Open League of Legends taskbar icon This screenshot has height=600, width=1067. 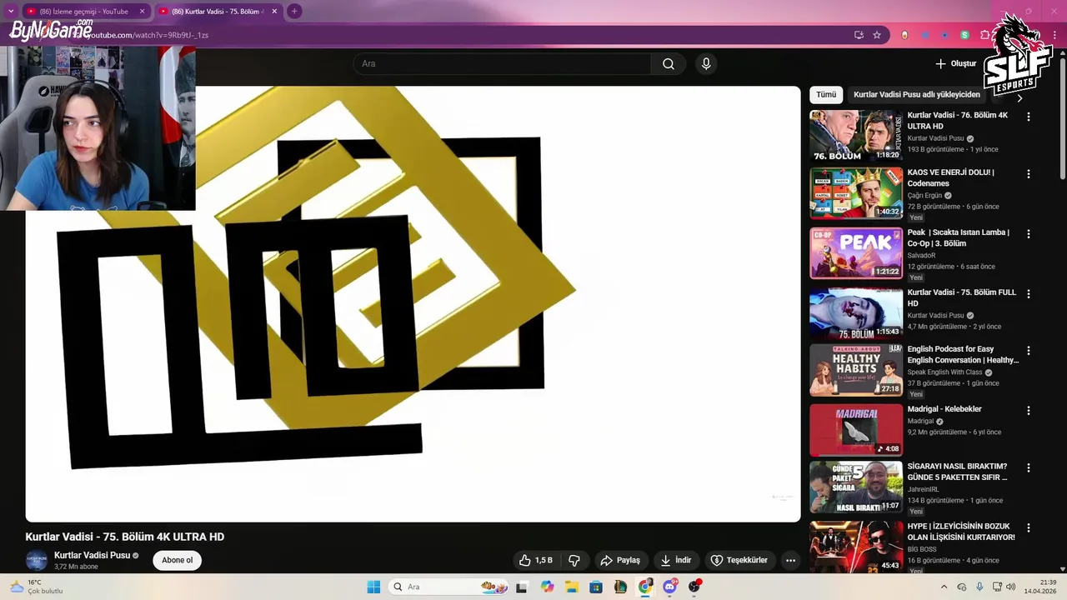(620, 587)
